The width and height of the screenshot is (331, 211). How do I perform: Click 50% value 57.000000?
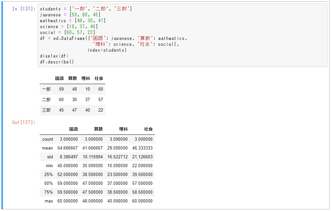142,184
